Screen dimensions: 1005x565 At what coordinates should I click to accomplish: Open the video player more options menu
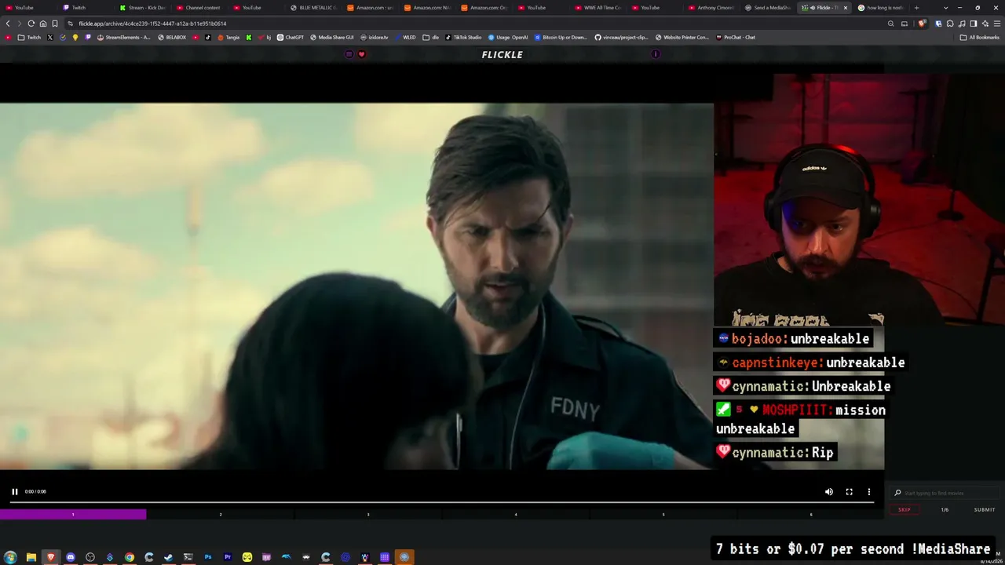(868, 492)
